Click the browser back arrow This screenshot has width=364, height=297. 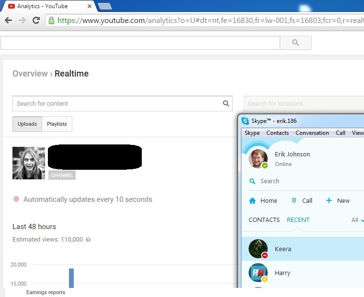(x=8, y=21)
